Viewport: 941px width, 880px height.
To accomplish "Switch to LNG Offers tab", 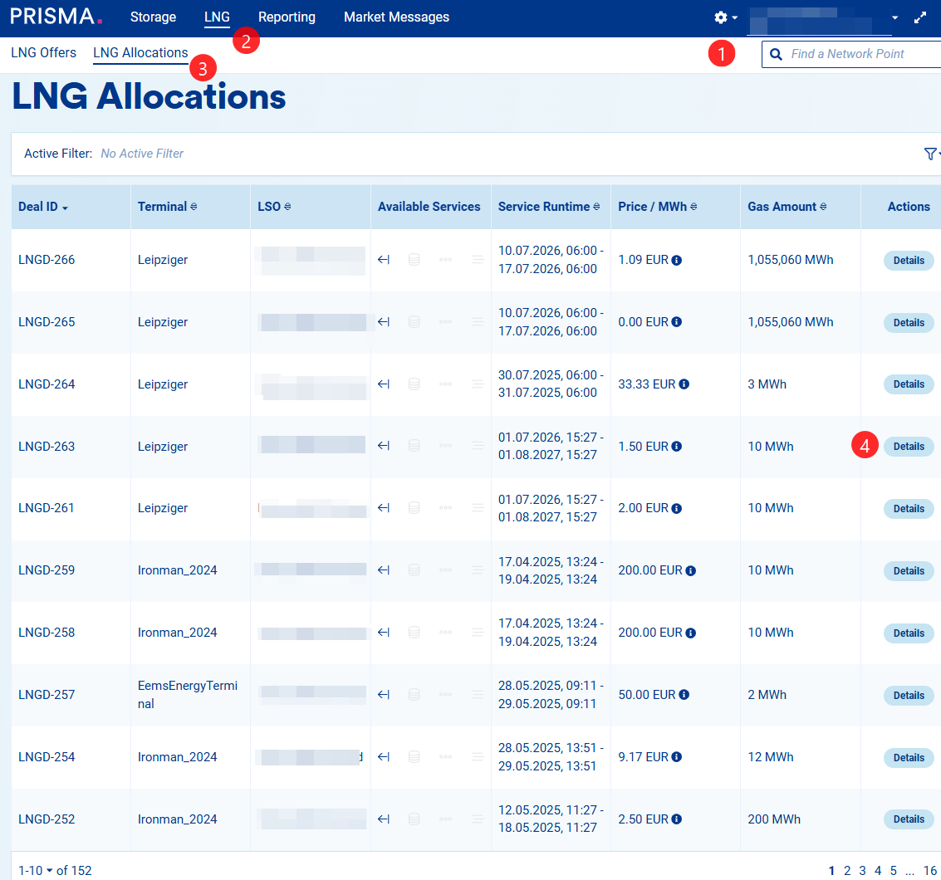I will [43, 53].
